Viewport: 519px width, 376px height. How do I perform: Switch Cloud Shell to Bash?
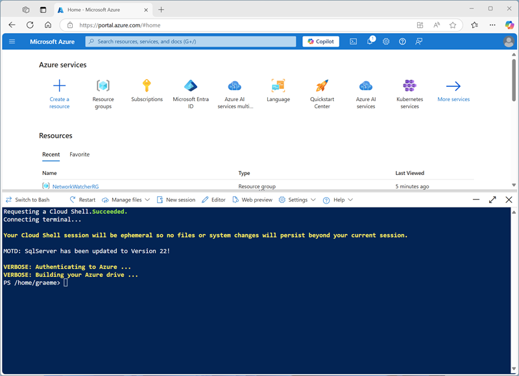tap(28, 200)
